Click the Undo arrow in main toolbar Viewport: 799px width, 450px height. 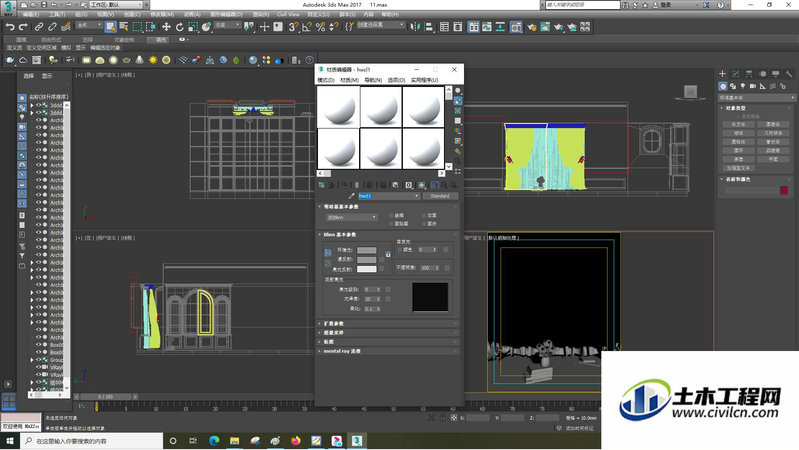pos(10,27)
